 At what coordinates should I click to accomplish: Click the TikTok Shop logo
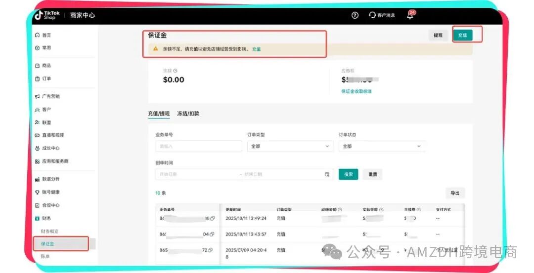click(46, 15)
